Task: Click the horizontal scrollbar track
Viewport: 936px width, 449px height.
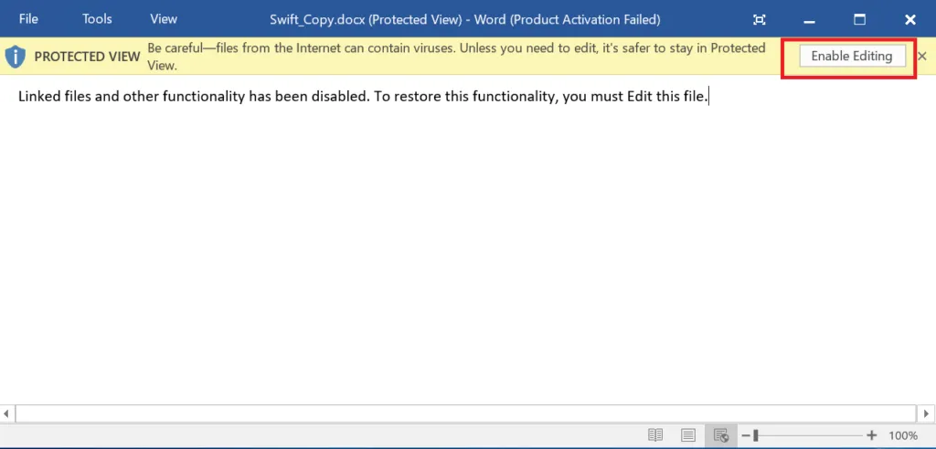Action: pos(465,413)
